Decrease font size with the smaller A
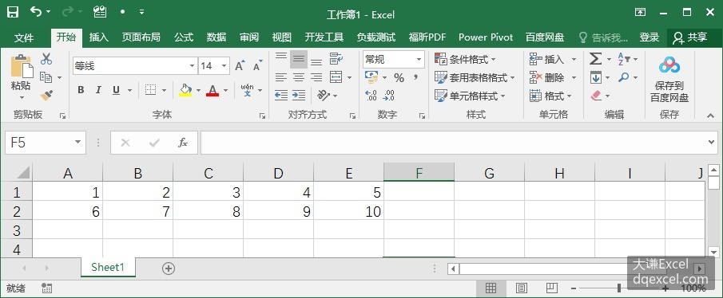723x298 pixels. click(x=257, y=66)
